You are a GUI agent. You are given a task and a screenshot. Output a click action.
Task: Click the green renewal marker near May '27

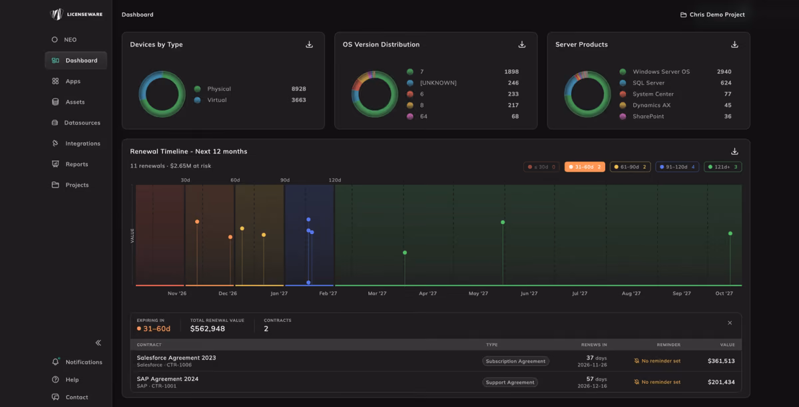(503, 222)
